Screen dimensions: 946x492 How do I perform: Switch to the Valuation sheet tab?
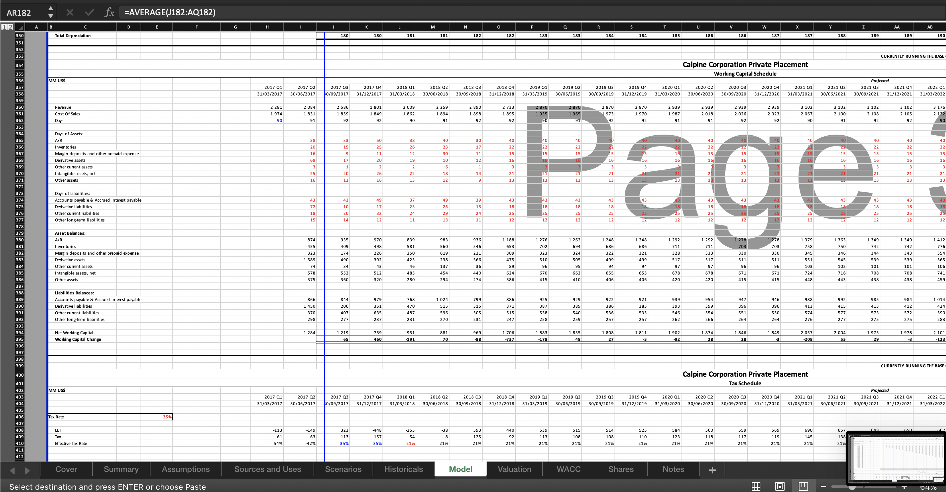coord(514,469)
